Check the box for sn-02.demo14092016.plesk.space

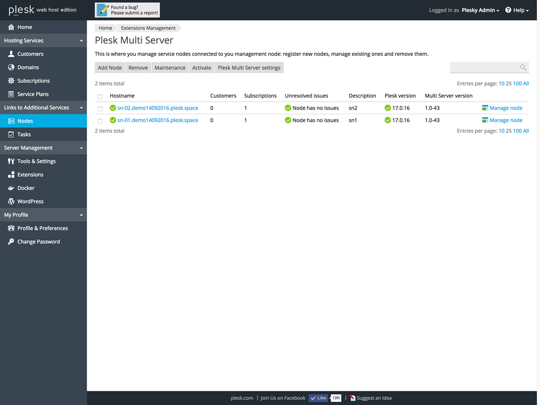[100, 109]
